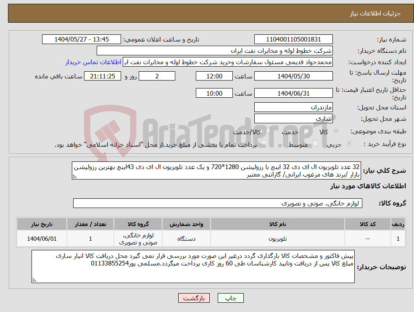Click the general need description text area
The image size is (414, 312).
(x=216, y=171)
